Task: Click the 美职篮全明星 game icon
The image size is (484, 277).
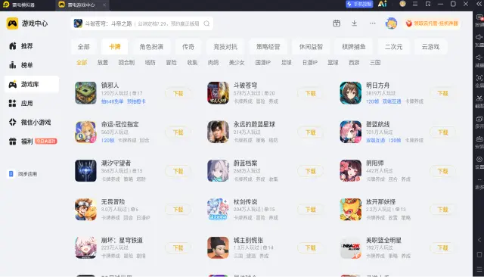Action: (x=350, y=247)
